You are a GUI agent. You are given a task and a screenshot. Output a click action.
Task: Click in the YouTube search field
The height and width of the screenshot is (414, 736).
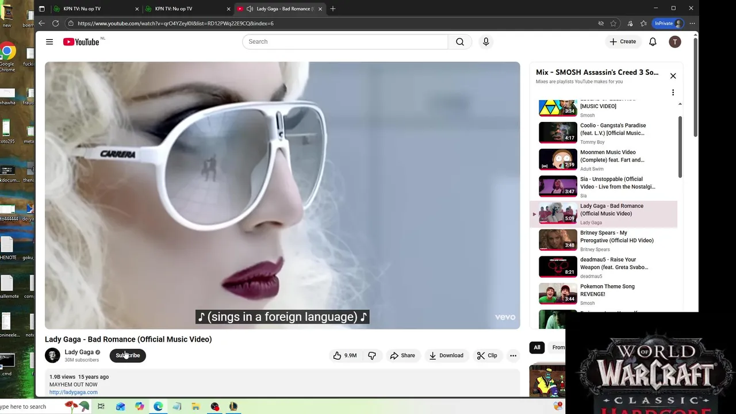(x=345, y=41)
